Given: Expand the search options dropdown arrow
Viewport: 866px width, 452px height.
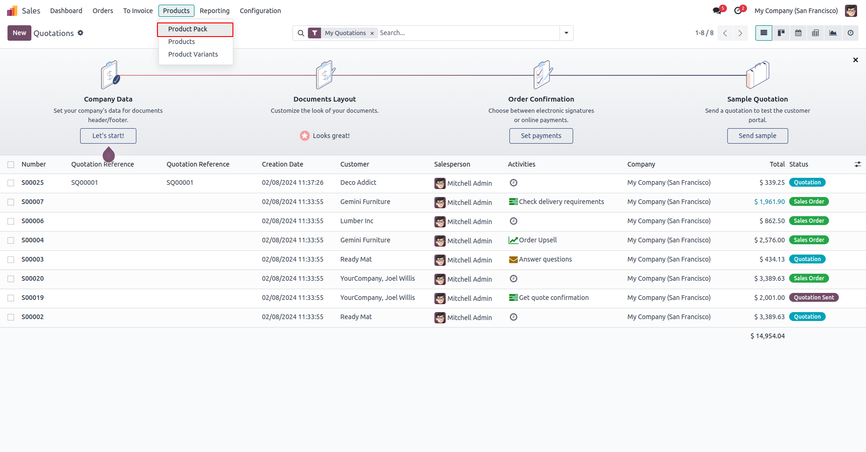Looking at the screenshot, I should (567, 33).
